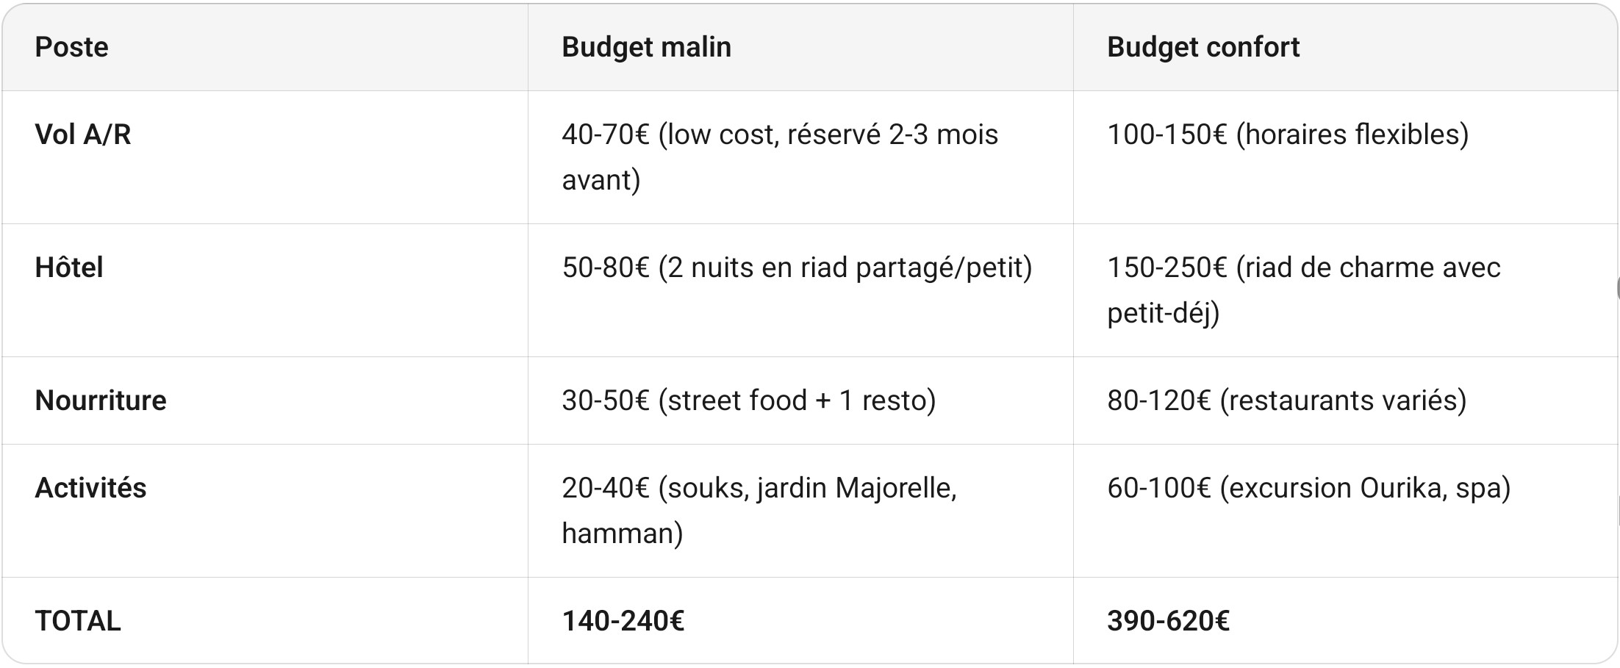
Task: Select the 60-100€ excursion Ourika cell
Action: tap(1308, 488)
